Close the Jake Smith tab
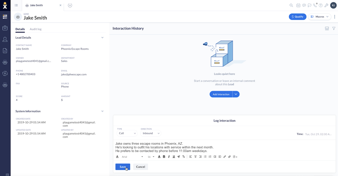Image resolution: width=338 pixels, height=176 pixels. (60, 5)
